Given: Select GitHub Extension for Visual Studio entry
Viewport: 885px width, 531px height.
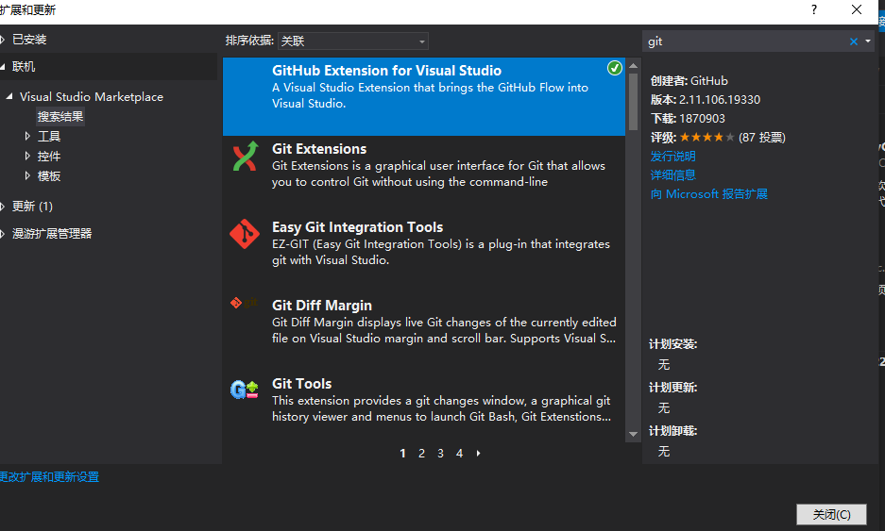Looking at the screenshot, I should point(424,96).
